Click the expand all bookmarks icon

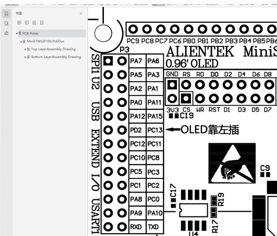(x=19, y=22)
